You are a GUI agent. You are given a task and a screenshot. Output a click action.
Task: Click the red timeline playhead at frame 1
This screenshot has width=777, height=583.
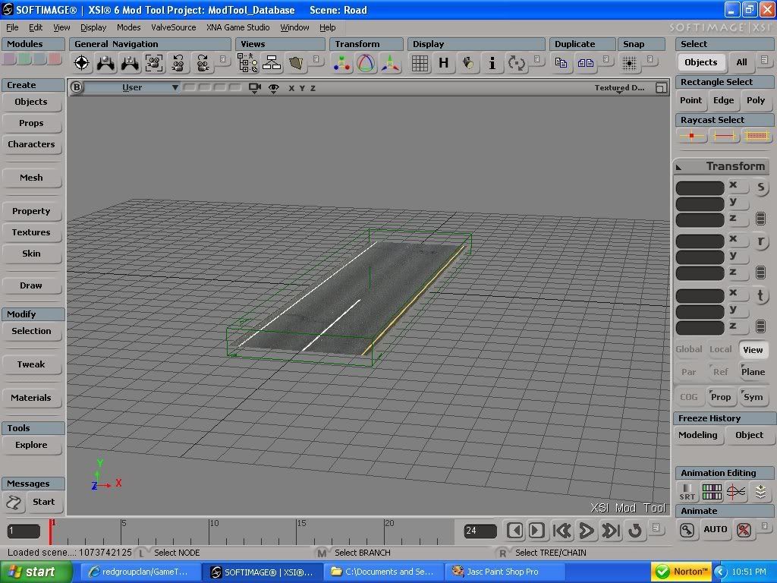click(51, 531)
